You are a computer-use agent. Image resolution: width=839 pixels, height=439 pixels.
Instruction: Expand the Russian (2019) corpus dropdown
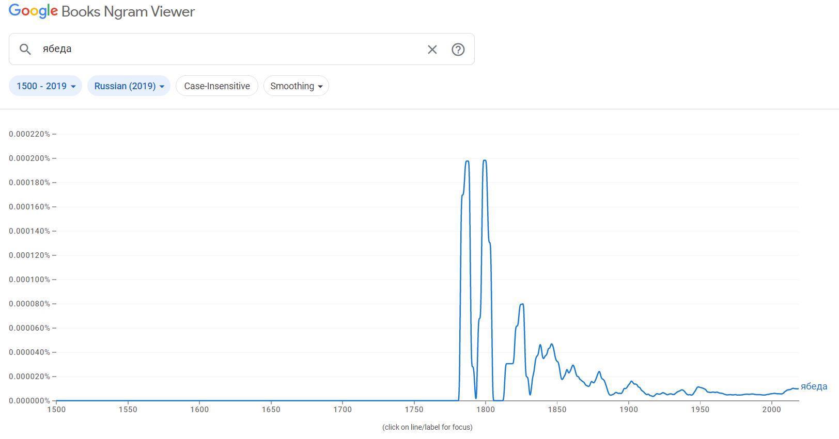[x=129, y=86]
